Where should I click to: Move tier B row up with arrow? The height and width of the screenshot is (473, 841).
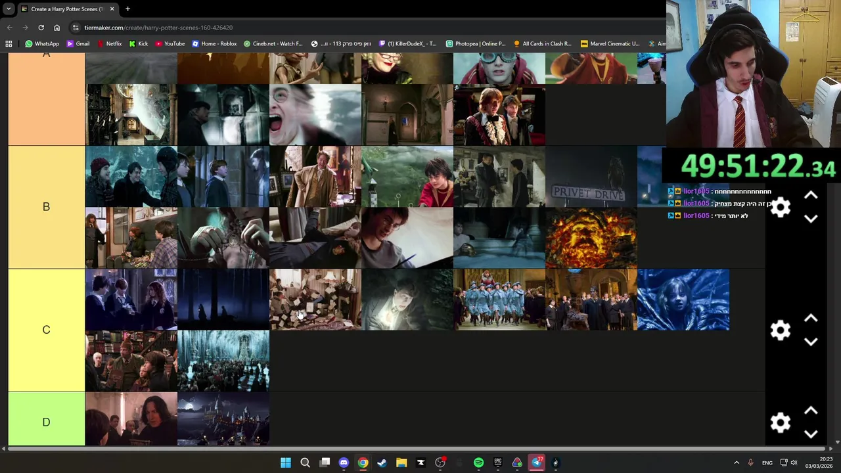point(811,196)
